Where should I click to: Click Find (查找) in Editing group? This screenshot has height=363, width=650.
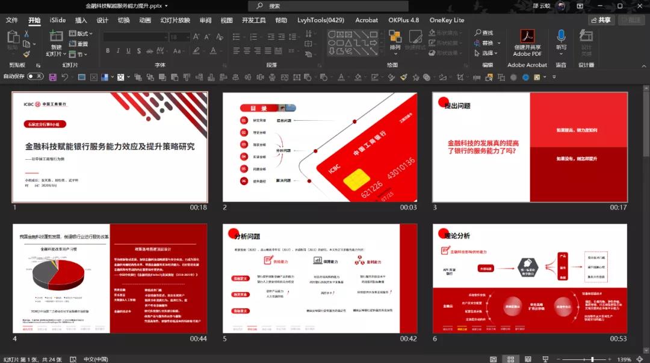coord(484,32)
